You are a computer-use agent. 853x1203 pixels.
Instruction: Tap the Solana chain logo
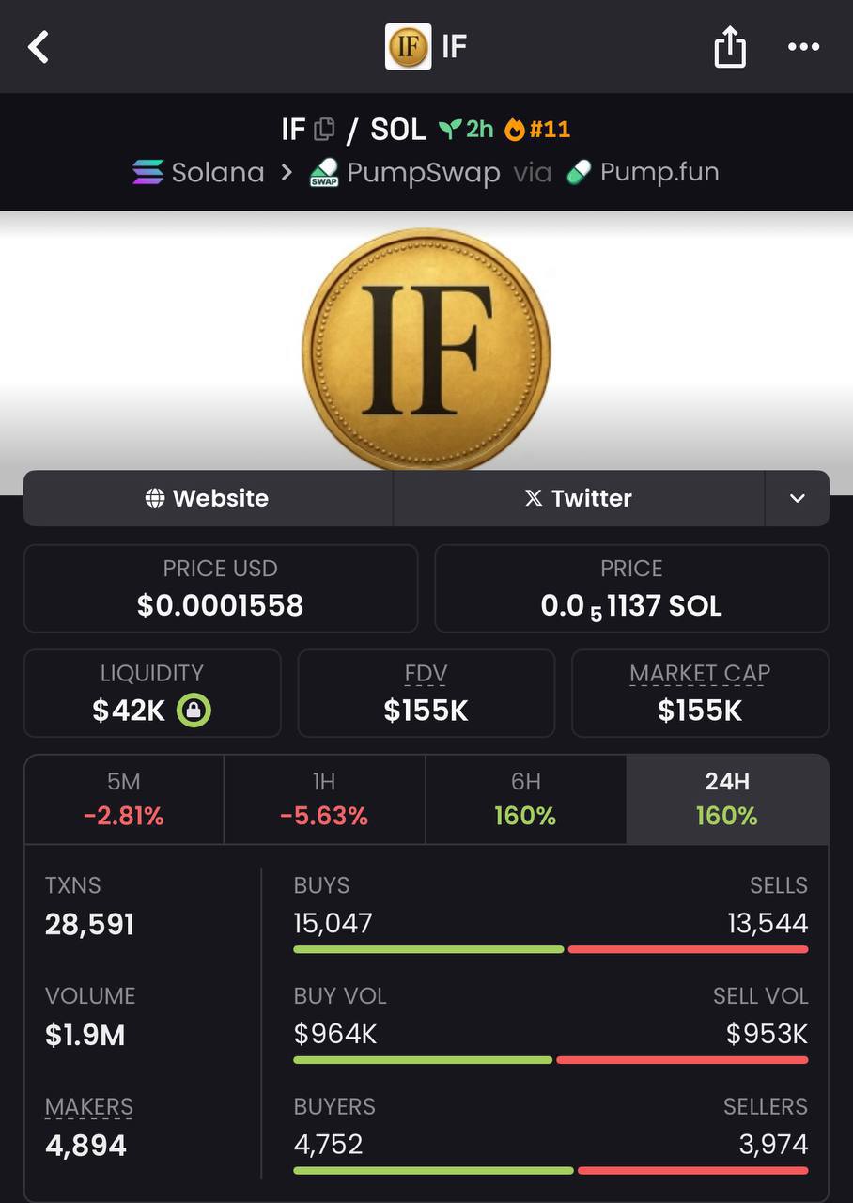[147, 172]
